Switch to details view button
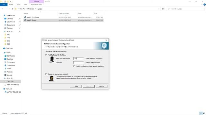The width and height of the screenshot is (206, 115). click(x=201, y=113)
